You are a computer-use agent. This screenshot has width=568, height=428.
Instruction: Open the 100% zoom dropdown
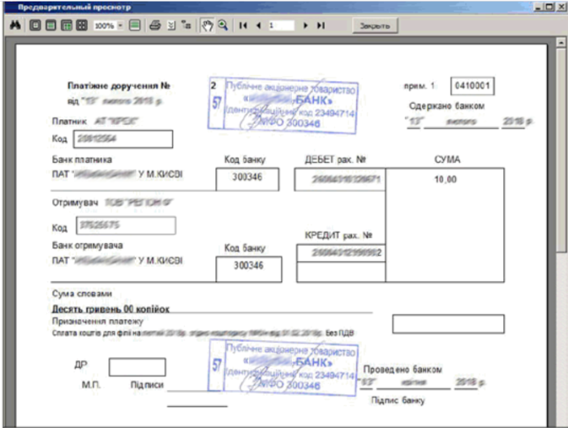click(120, 26)
